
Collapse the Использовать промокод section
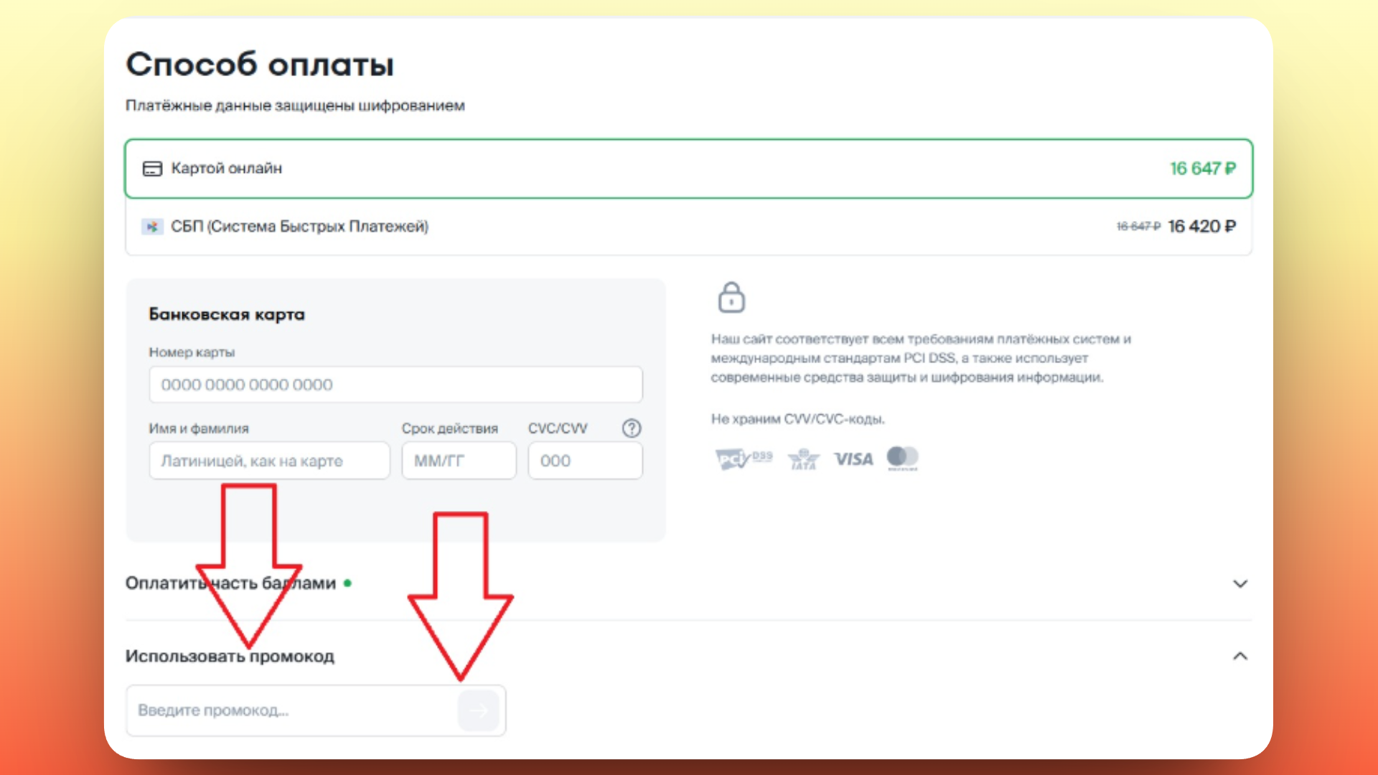click(1239, 655)
